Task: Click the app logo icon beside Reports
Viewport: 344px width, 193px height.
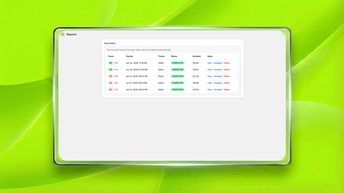Action: coord(62,34)
